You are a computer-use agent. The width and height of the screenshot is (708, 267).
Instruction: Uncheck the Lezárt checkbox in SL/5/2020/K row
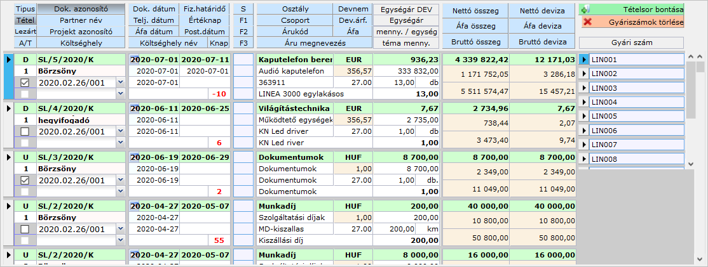click(25, 82)
